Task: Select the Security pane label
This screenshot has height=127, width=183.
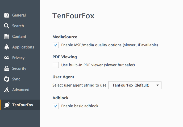Action: (x=19, y=68)
